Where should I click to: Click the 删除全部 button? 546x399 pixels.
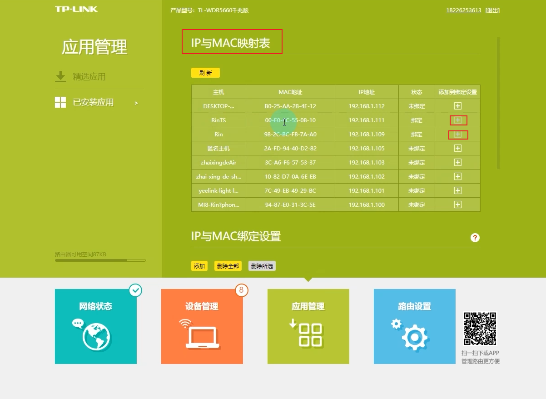coord(228,266)
